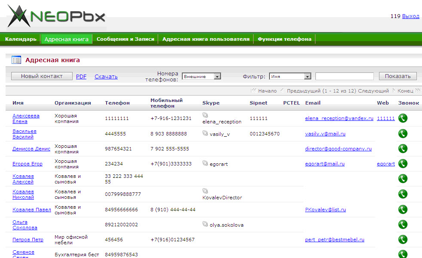422x258 pixels.
Task: Click Skype icon next to elena_reception
Action: (x=205, y=115)
